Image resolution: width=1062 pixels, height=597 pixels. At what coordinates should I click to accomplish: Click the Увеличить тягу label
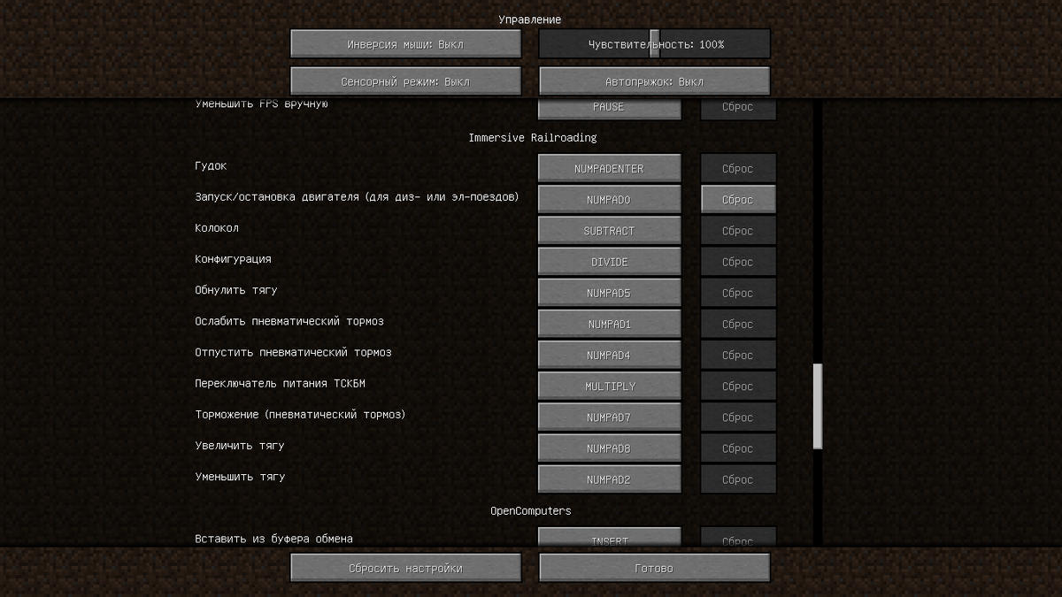coord(239,446)
